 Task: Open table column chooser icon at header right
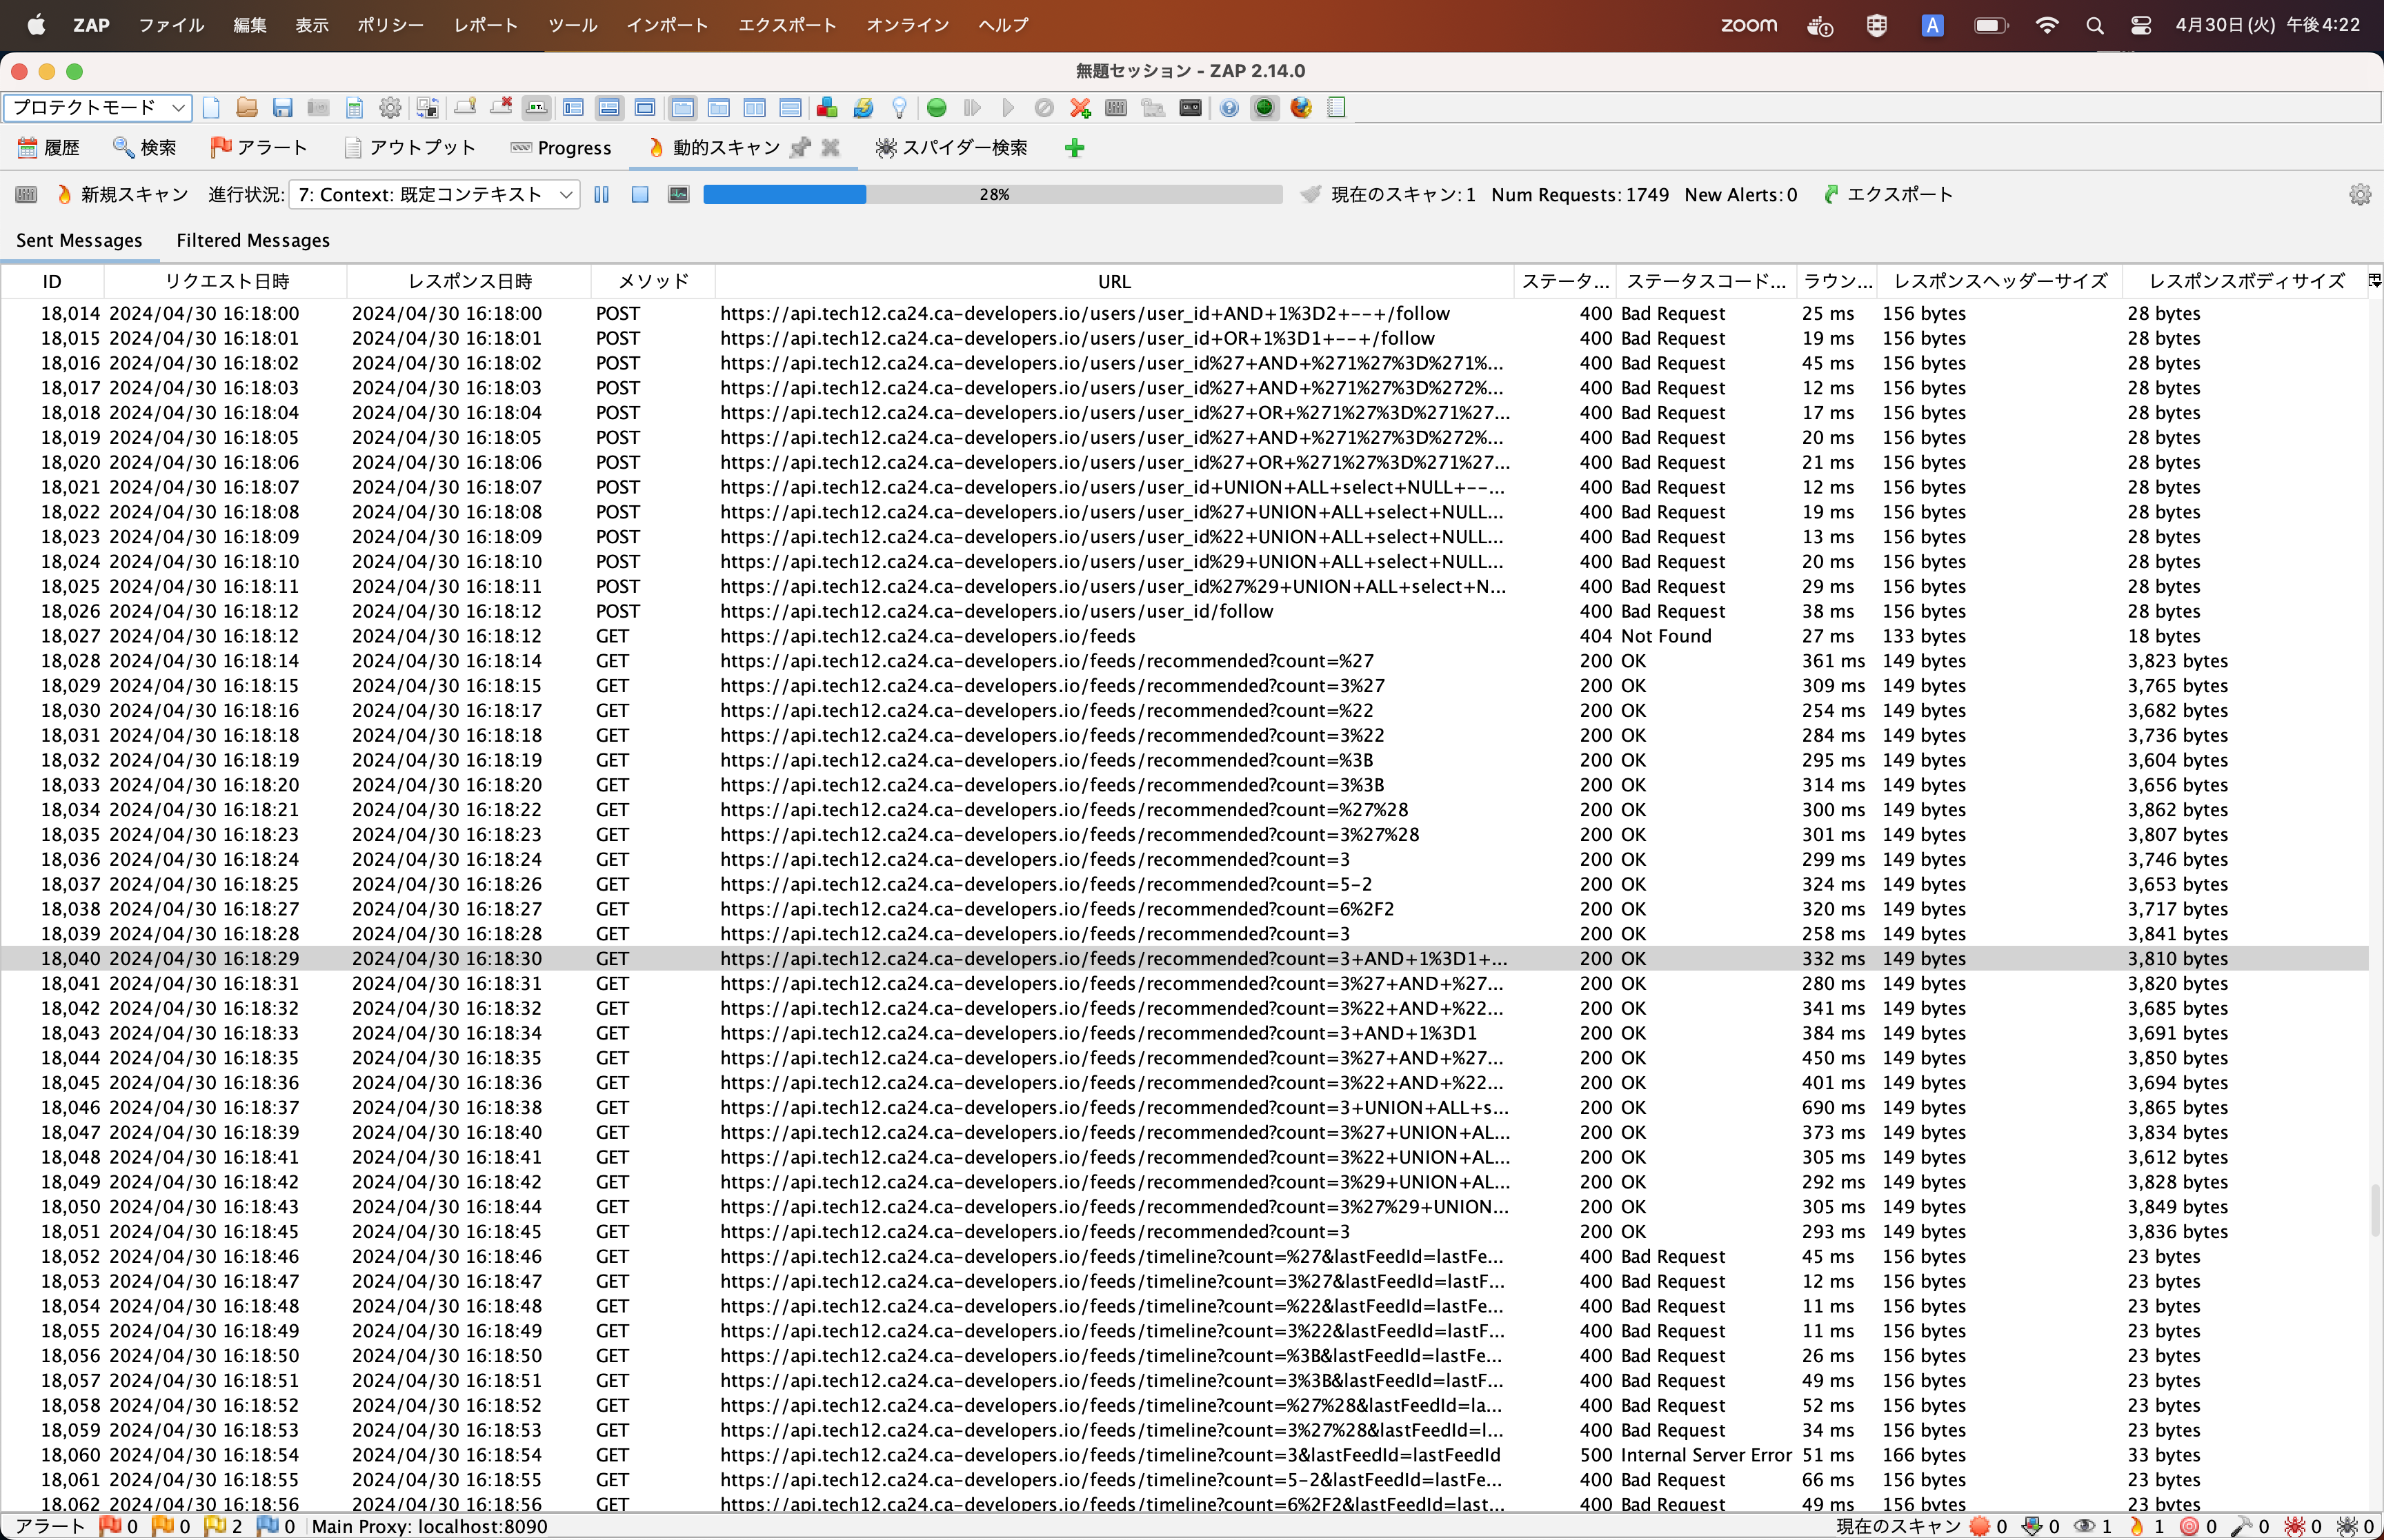2374,281
